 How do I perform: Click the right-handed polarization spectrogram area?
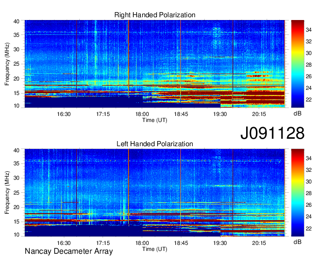coord(155,64)
